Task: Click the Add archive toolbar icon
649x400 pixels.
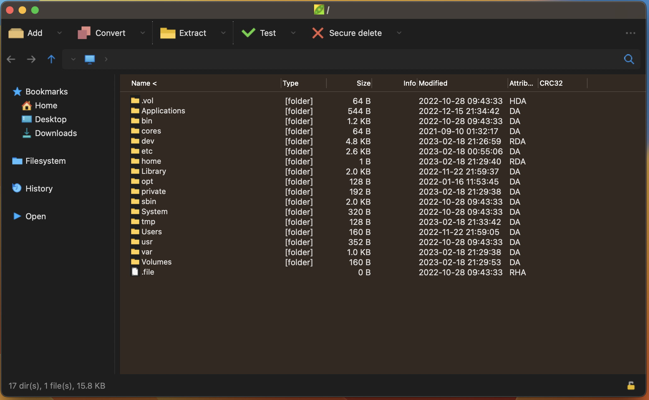Action: point(16,33)
